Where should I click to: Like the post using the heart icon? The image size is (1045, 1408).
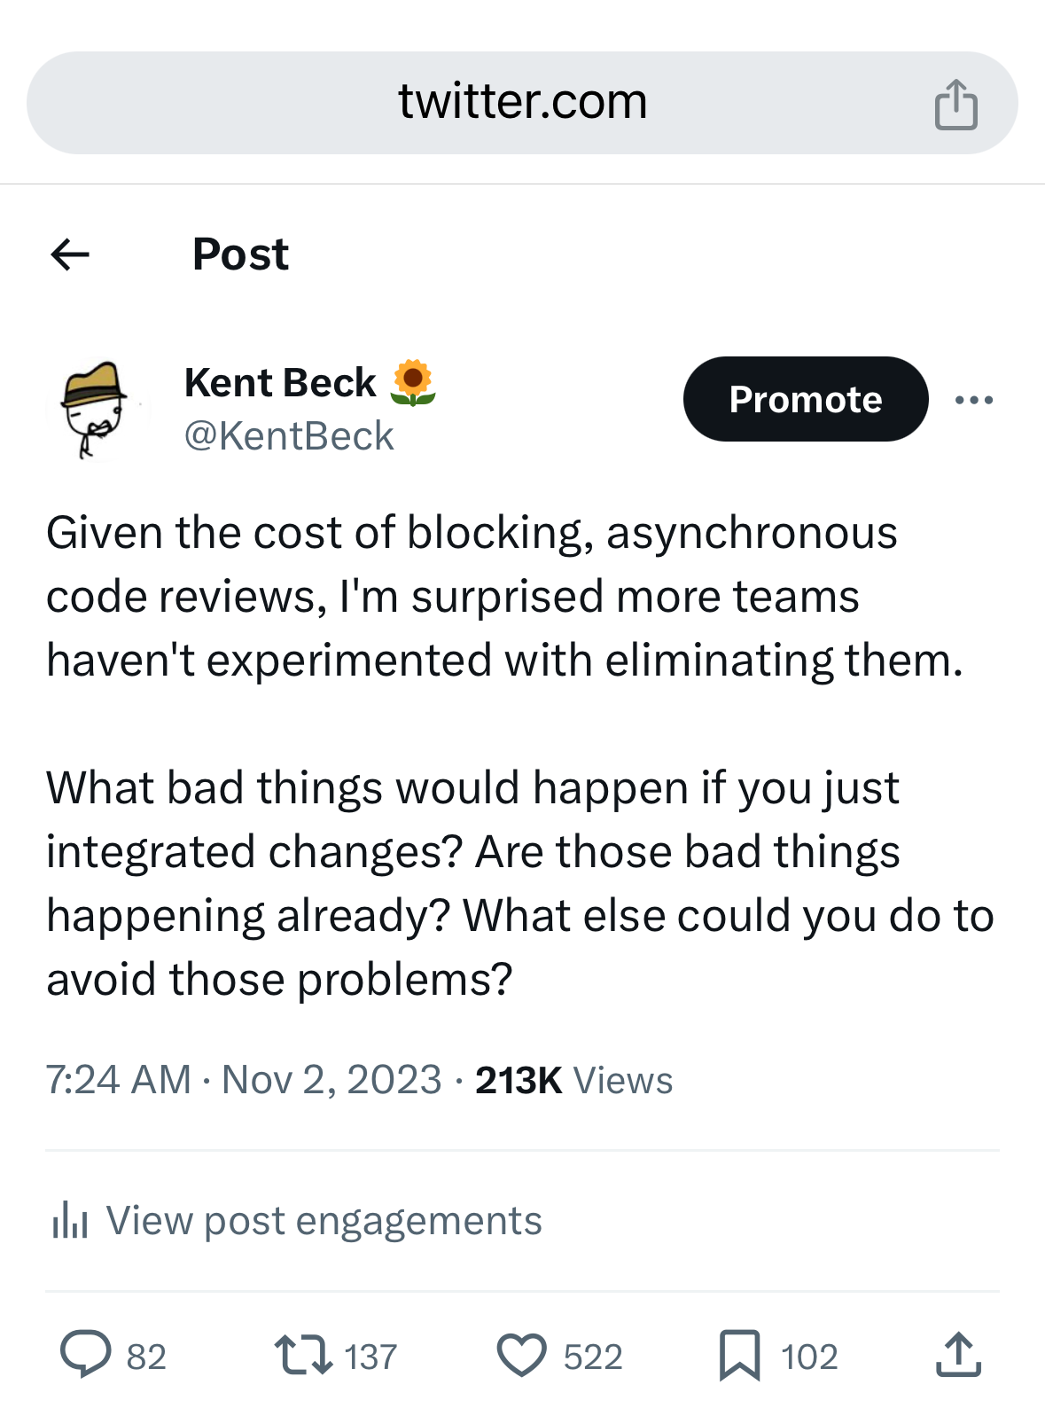(524, 1352)
